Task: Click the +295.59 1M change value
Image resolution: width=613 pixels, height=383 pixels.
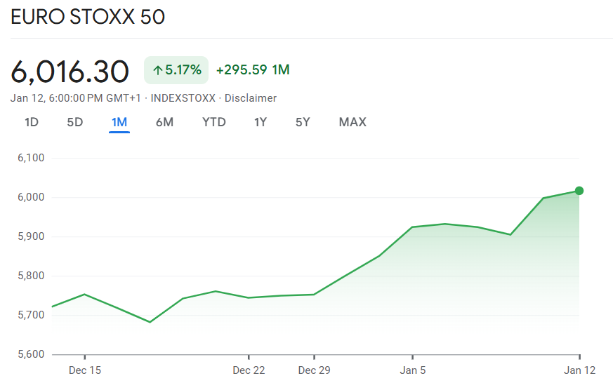Action: 253,70
